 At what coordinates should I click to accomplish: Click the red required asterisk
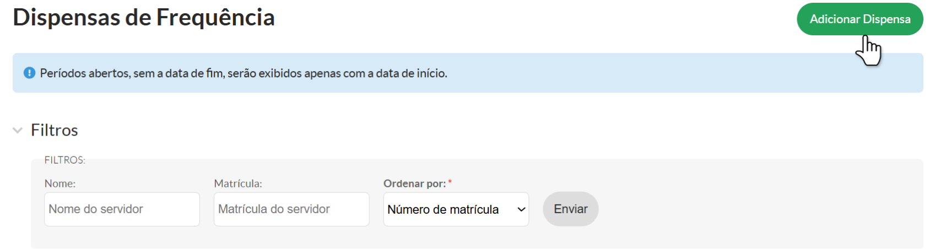tap(450, 182)
